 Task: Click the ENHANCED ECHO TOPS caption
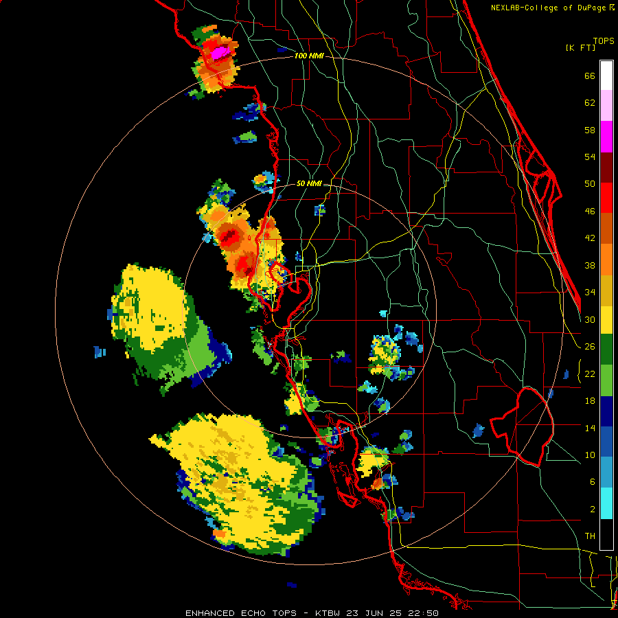click(x=241, y=613)
